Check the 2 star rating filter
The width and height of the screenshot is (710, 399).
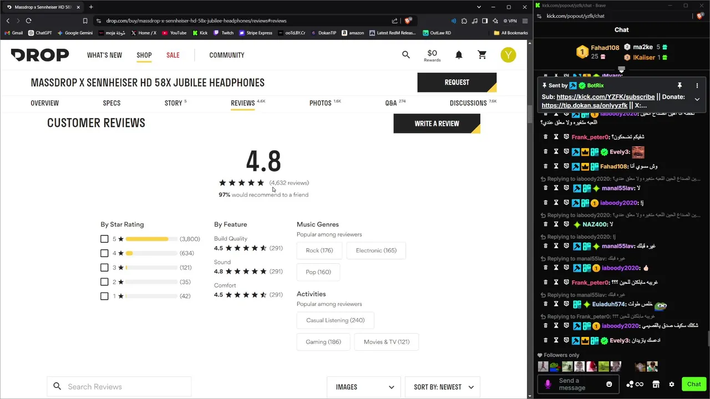[x=104, y=282]
